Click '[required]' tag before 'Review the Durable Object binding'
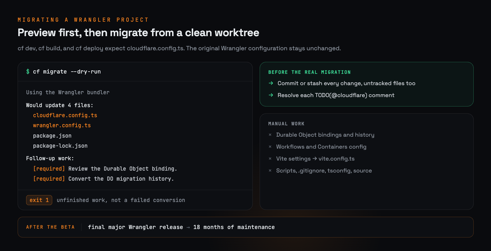 [49, 169]
